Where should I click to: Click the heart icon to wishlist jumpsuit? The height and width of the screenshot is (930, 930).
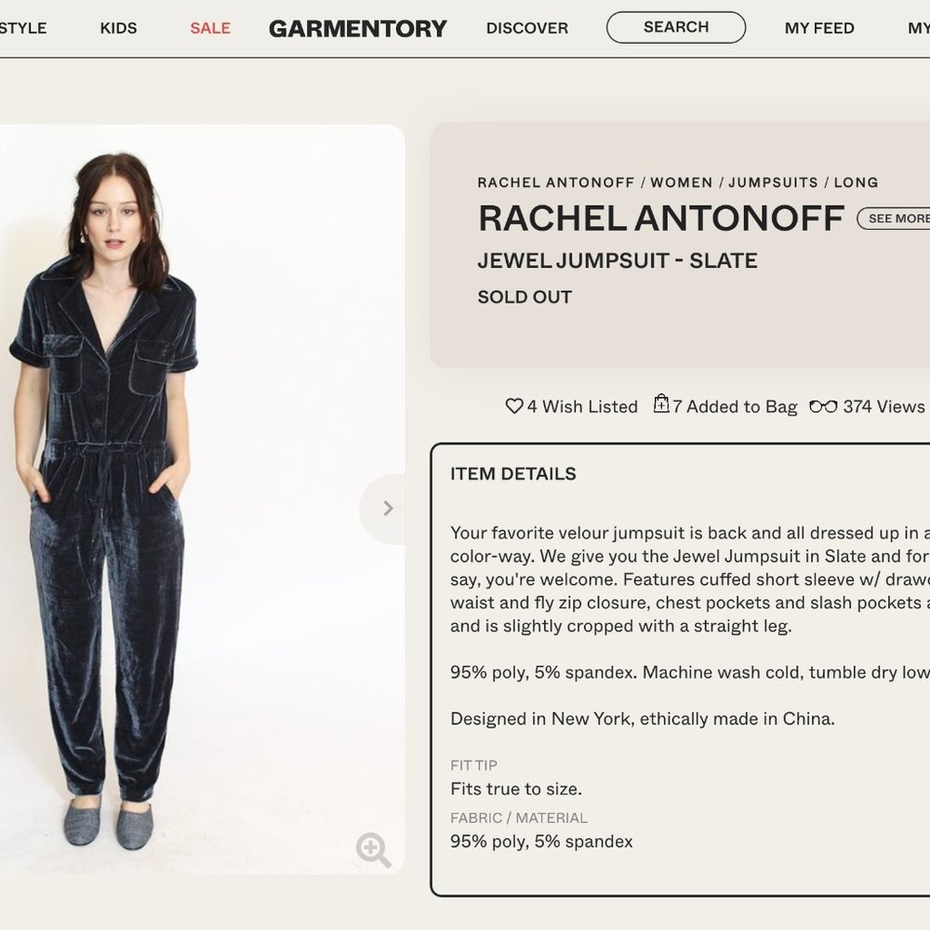(513, 406)
